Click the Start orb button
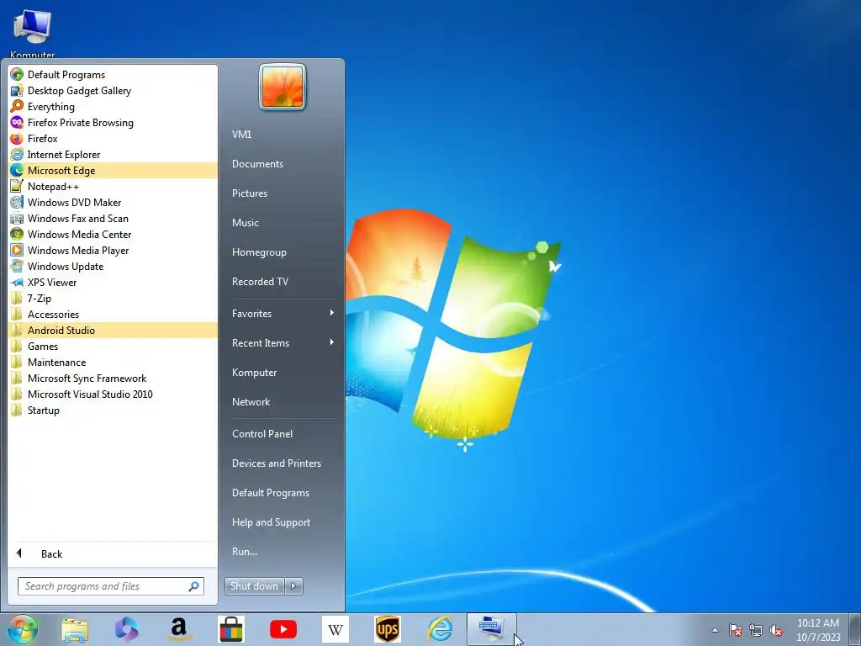 click(23, 629)
